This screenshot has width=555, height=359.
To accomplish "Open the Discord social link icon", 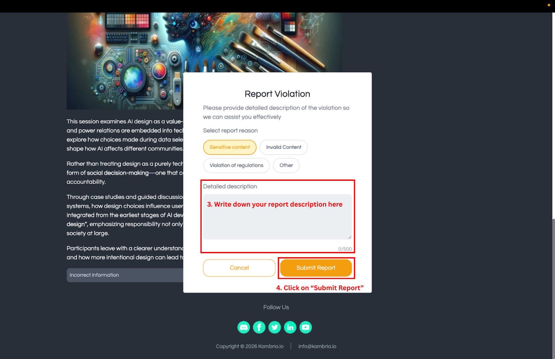I will (x=244, y=327).
